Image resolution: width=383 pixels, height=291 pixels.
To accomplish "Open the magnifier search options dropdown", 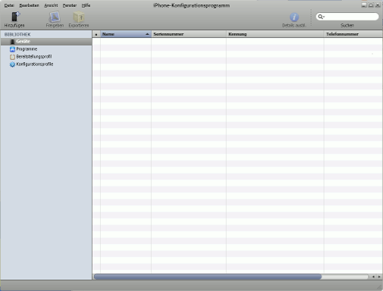I will pyautogui.click(x=321, y=17).
